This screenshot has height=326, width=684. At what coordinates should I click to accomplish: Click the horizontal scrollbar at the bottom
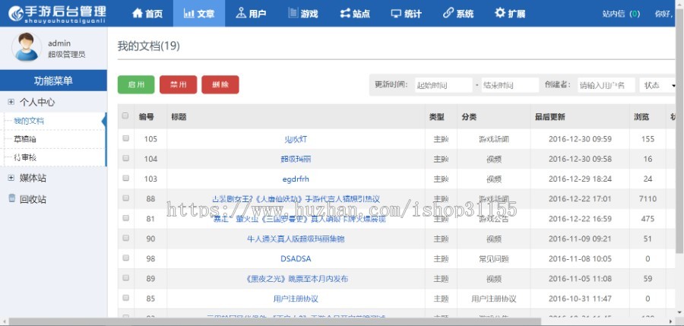click(275, 321)
